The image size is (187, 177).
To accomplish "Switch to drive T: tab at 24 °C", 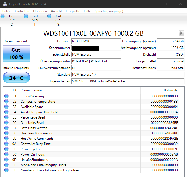I will [35, 20].
